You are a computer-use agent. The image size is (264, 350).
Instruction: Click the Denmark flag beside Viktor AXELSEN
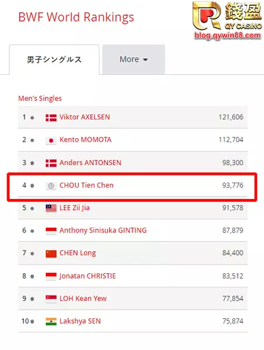[51, 118]
